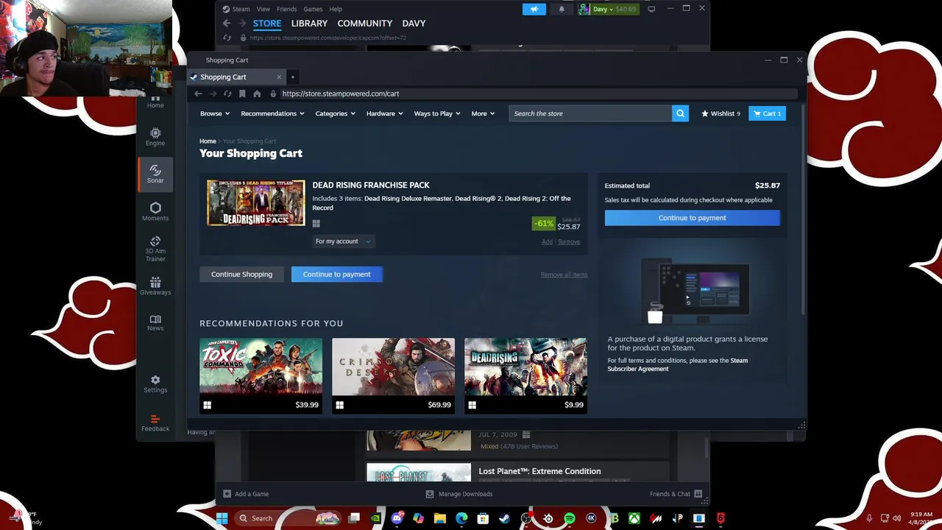Open the Cart 1 button
The width and height of the screenshot is (942, 530).
(x=768, y=113)
